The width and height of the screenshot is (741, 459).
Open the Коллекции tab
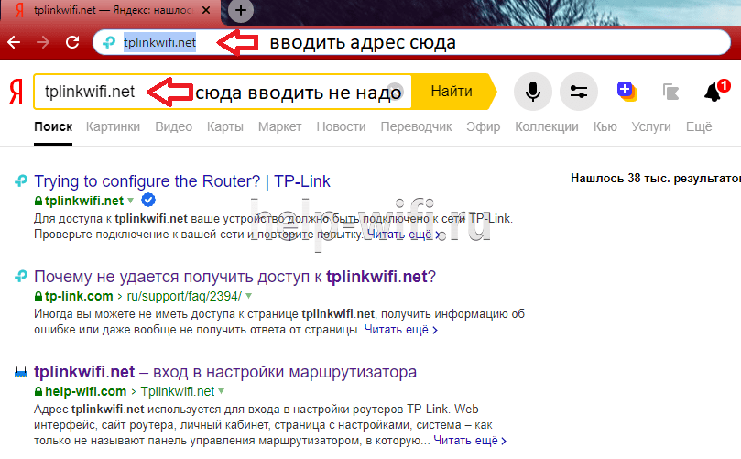(x=546, y=126)
